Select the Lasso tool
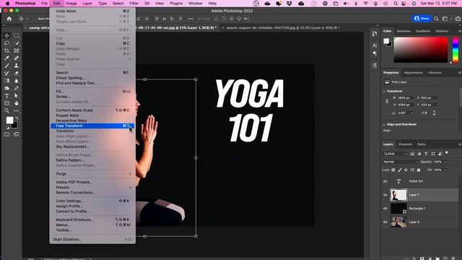The width and height of the screenshot is (462, 260). [x=6, y=43]
